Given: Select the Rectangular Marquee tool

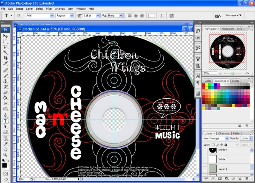Looking at the screenshot, I should tap(6, 41).
